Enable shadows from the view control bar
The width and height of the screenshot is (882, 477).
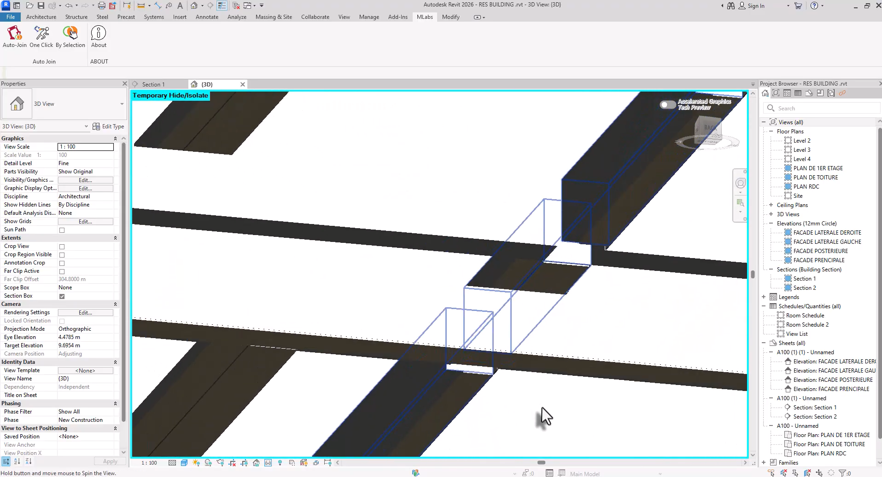(x=208, y=463)
